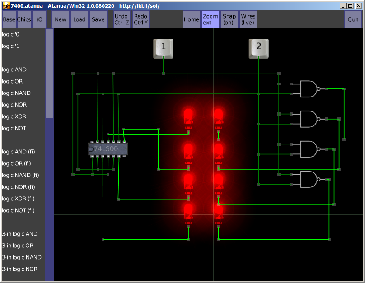The height and width of the screenshot is (283, 365).
Task: Select the second NAND gate from top
Action: [x=309, y=119]
